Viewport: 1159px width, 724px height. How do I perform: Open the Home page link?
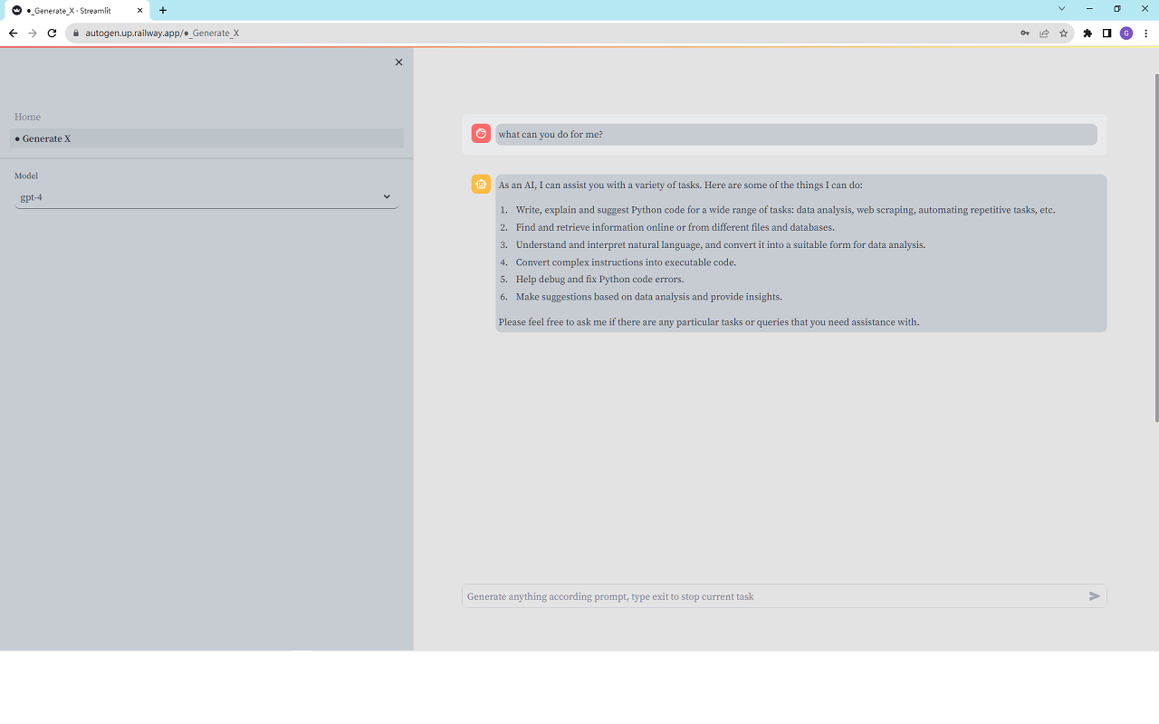pos(27,117)
